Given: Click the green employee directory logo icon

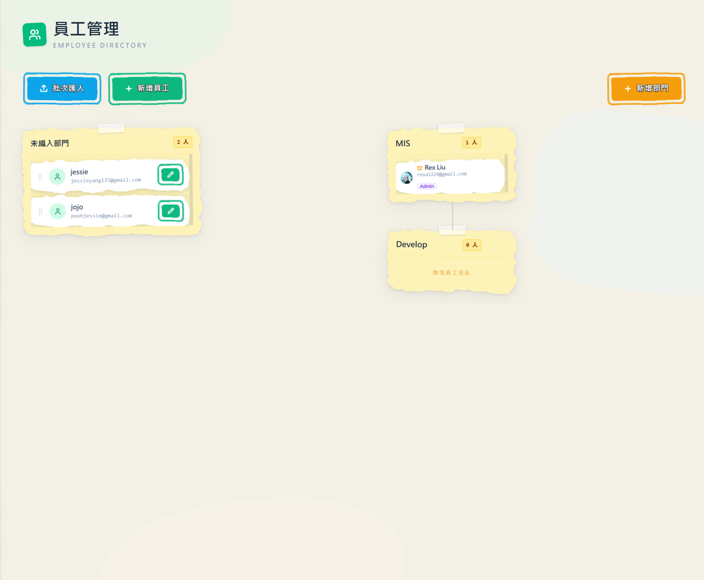Looking at the screenshot, I should (x=34, y=35).
